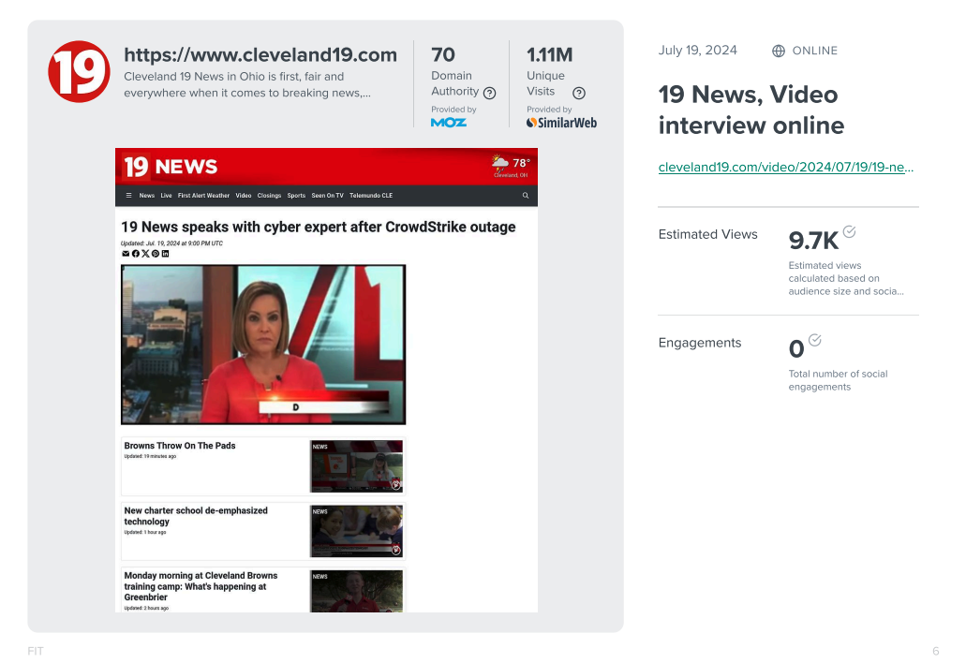Play the charter school story video thumbnail
Image resolution: width=966 pixels, height=663 pixels.
357,531
